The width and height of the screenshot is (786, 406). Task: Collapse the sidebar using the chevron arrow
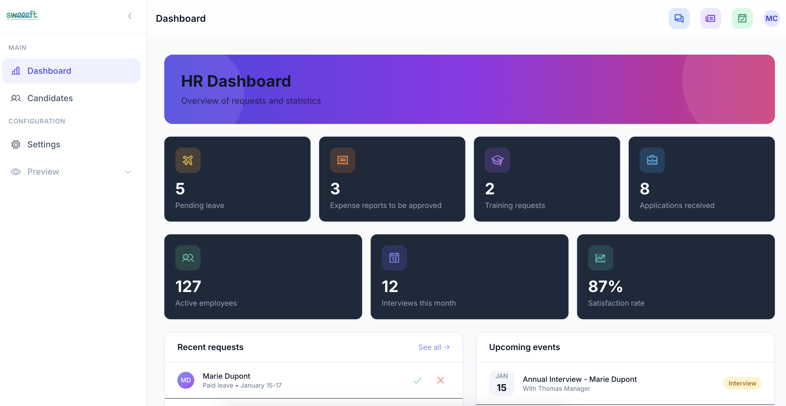click(130, 16)
